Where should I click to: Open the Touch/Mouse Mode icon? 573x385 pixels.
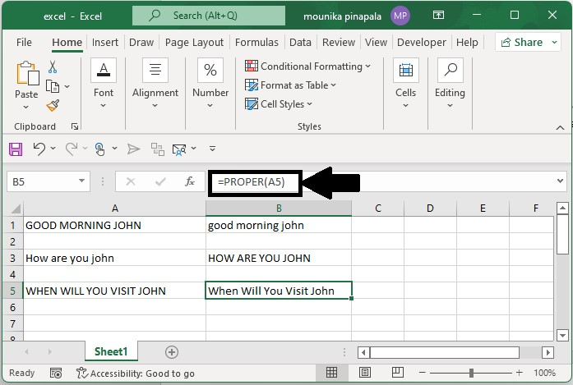[101, 149]
